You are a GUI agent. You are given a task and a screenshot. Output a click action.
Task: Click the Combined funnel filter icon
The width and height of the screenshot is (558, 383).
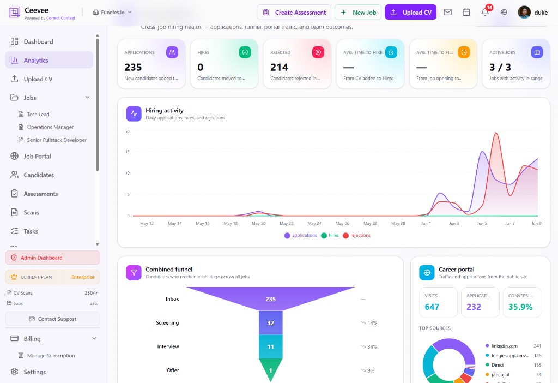[x=134, y=273]
